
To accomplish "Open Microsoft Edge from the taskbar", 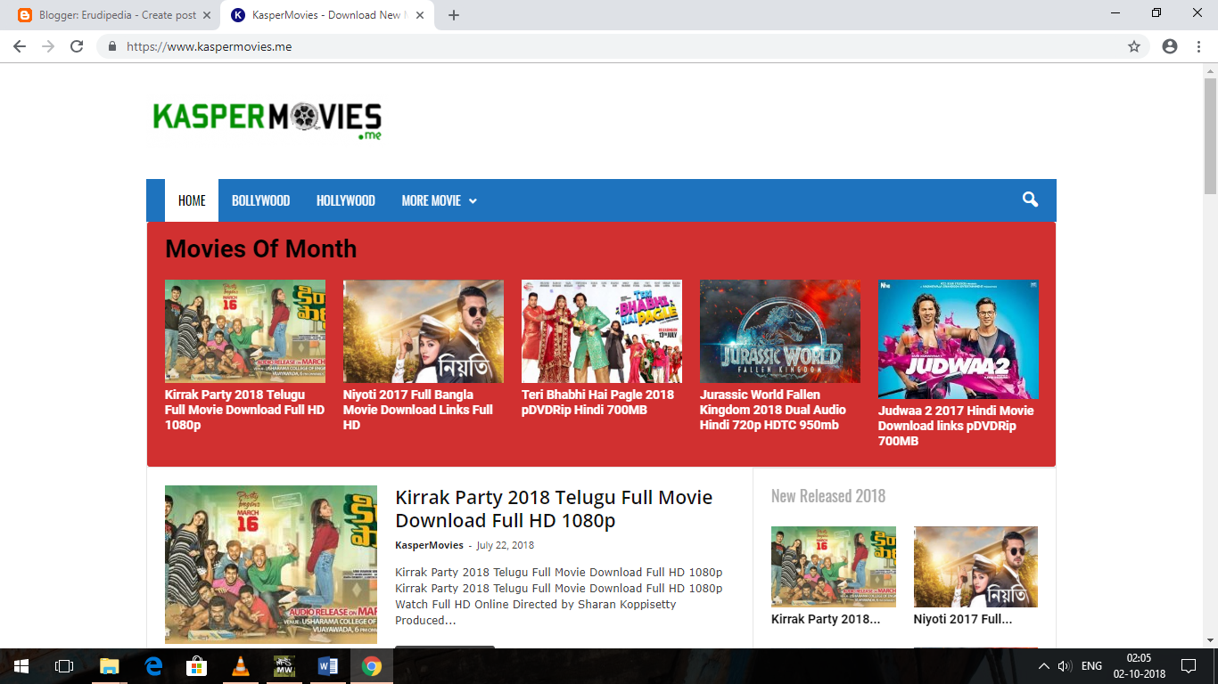I will pyautogui.click(x=153, y=666).
